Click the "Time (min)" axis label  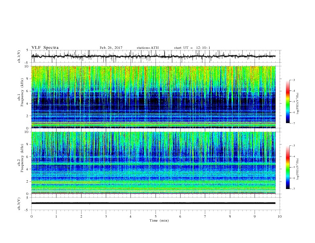coord(159,220)
